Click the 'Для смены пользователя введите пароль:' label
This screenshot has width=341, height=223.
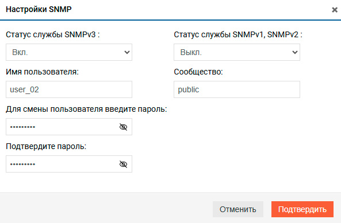point(86,109)
